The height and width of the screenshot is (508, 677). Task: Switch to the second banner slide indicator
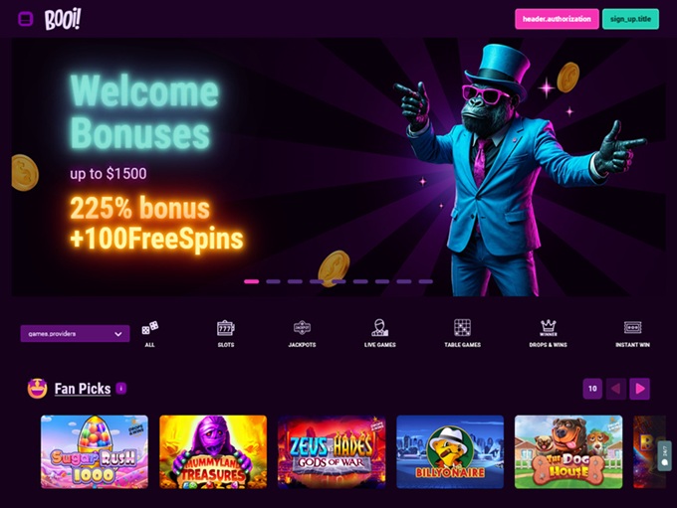coord(274,281)
